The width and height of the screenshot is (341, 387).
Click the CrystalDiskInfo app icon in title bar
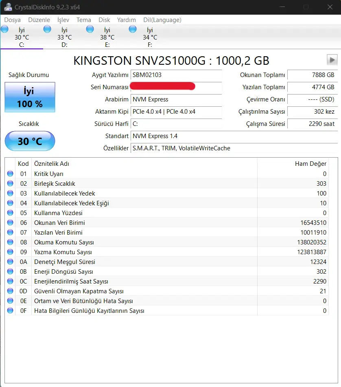(8, 7)
